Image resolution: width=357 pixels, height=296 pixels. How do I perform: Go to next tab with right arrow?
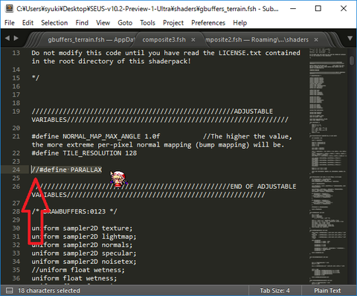[16, 38]
